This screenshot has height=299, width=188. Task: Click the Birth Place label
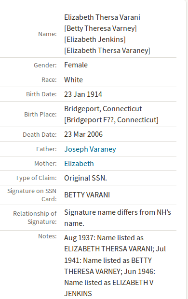click(40, 115)
